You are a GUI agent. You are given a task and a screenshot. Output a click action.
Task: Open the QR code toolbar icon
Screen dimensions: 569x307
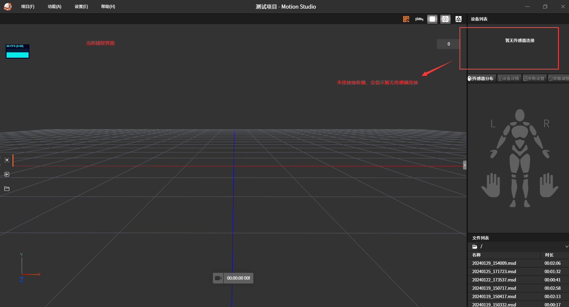click(x=406, y=19)
